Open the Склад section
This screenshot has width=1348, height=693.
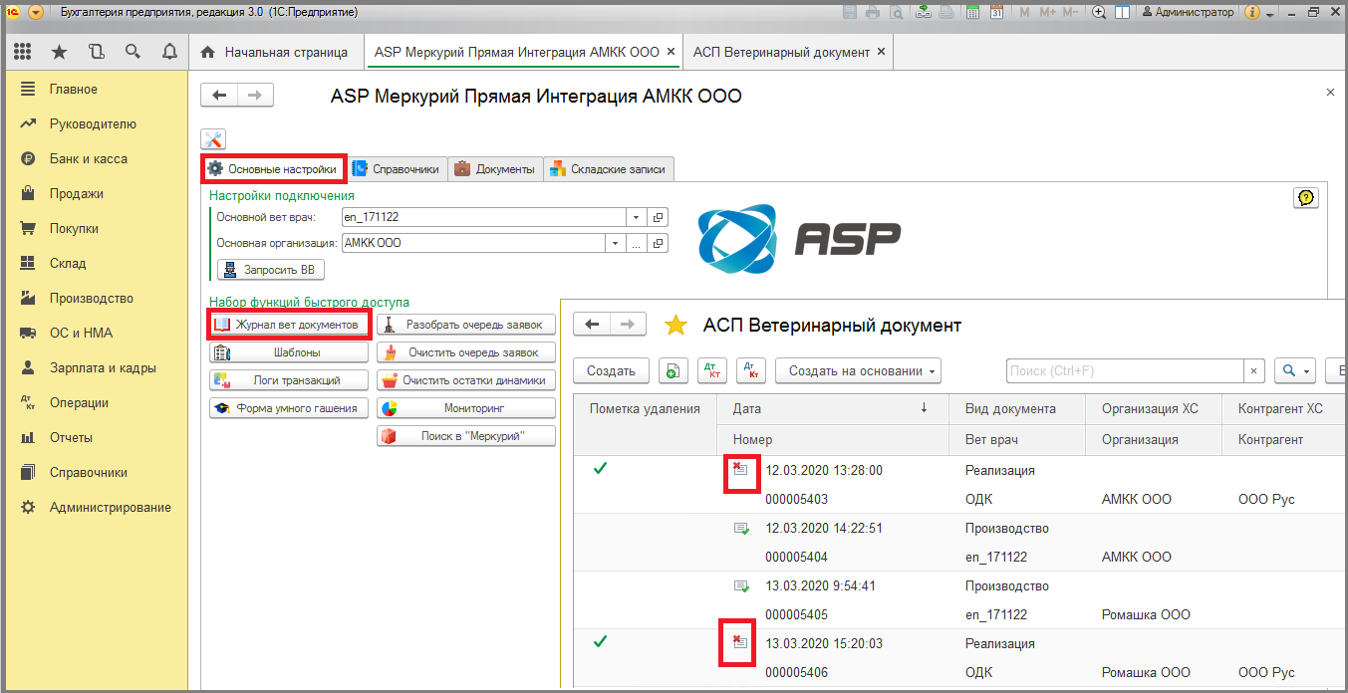[68, 263]
